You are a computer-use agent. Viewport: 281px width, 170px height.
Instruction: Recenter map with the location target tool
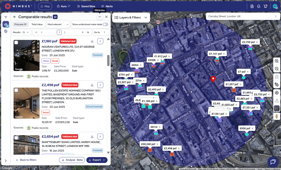(277, 93)
